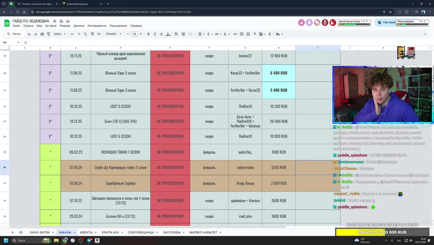This screenshot has height=245, width=434.
Task: Switch to the МАРВЕЛ НАВЫЛЕТ sheet tab
Action: click(203, 232)
